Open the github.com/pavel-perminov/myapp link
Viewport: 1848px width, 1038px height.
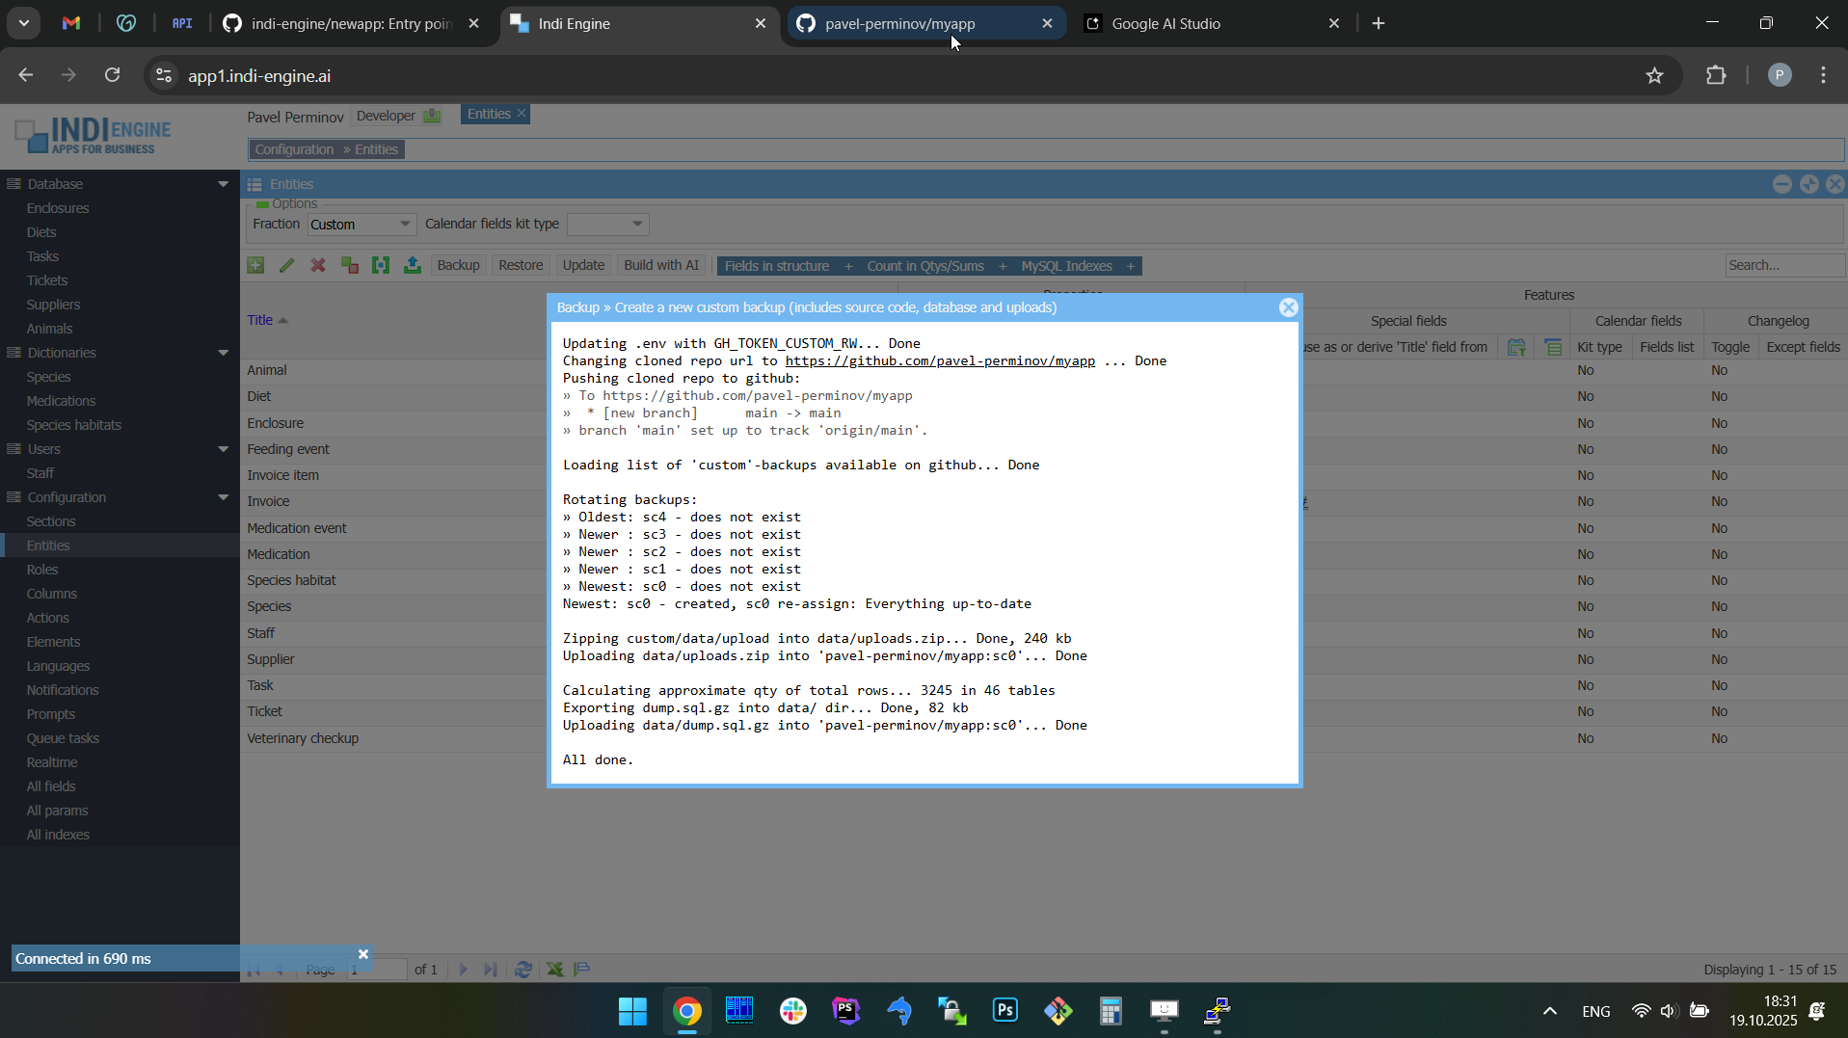coord(939,360)
